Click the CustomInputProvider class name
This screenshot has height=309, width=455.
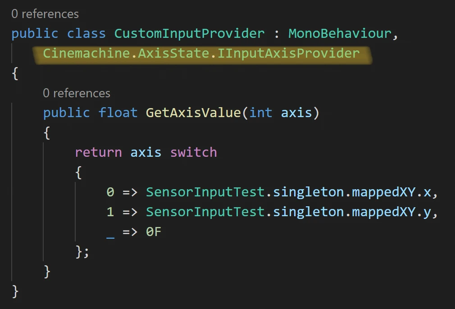coord(190,34)
